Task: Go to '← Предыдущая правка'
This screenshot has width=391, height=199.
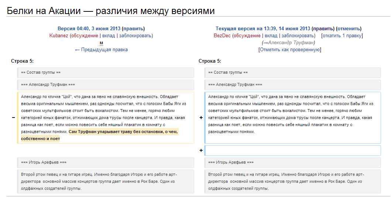Action: point(101,50)
